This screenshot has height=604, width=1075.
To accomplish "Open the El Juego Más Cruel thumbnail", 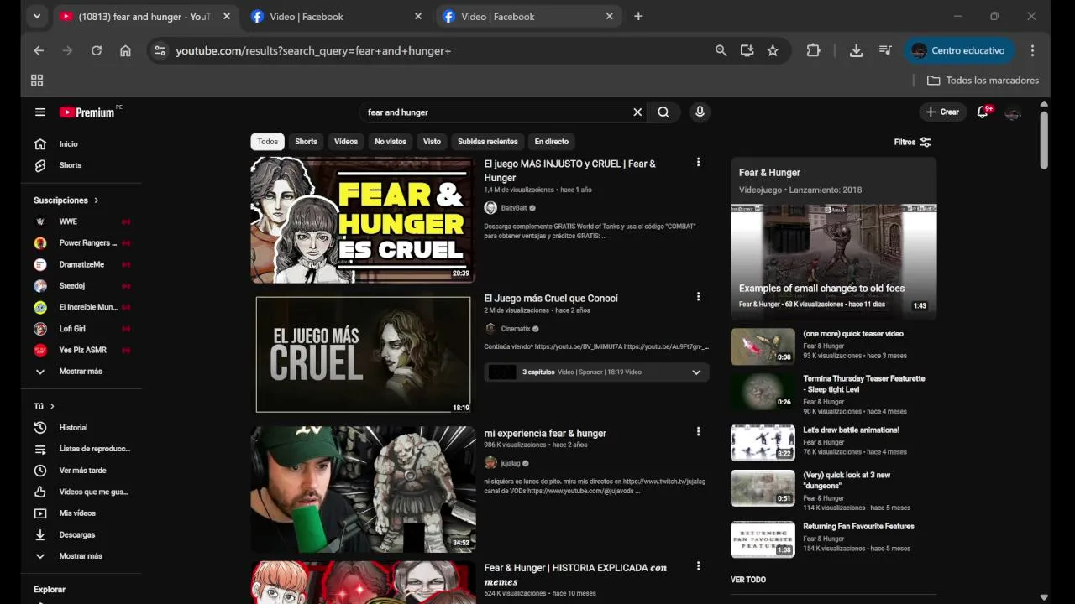I will (x=363, y=354).
